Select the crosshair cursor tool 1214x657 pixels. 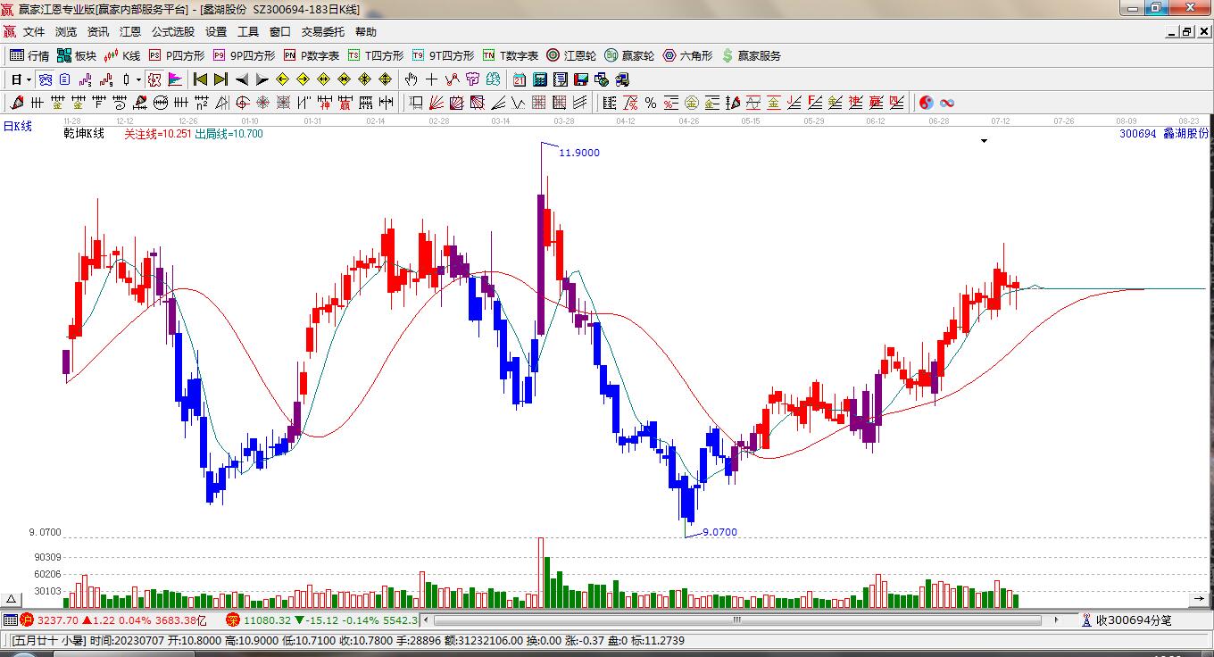[x=432, y=79]
